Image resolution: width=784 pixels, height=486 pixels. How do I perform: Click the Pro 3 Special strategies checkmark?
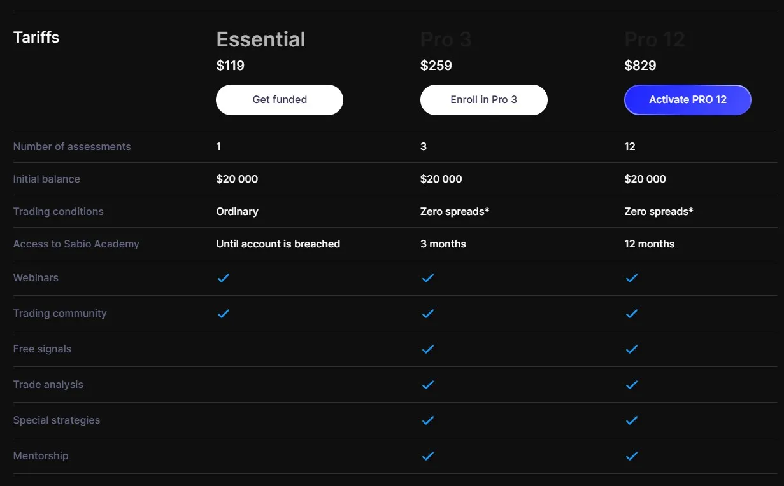[428, 420]
